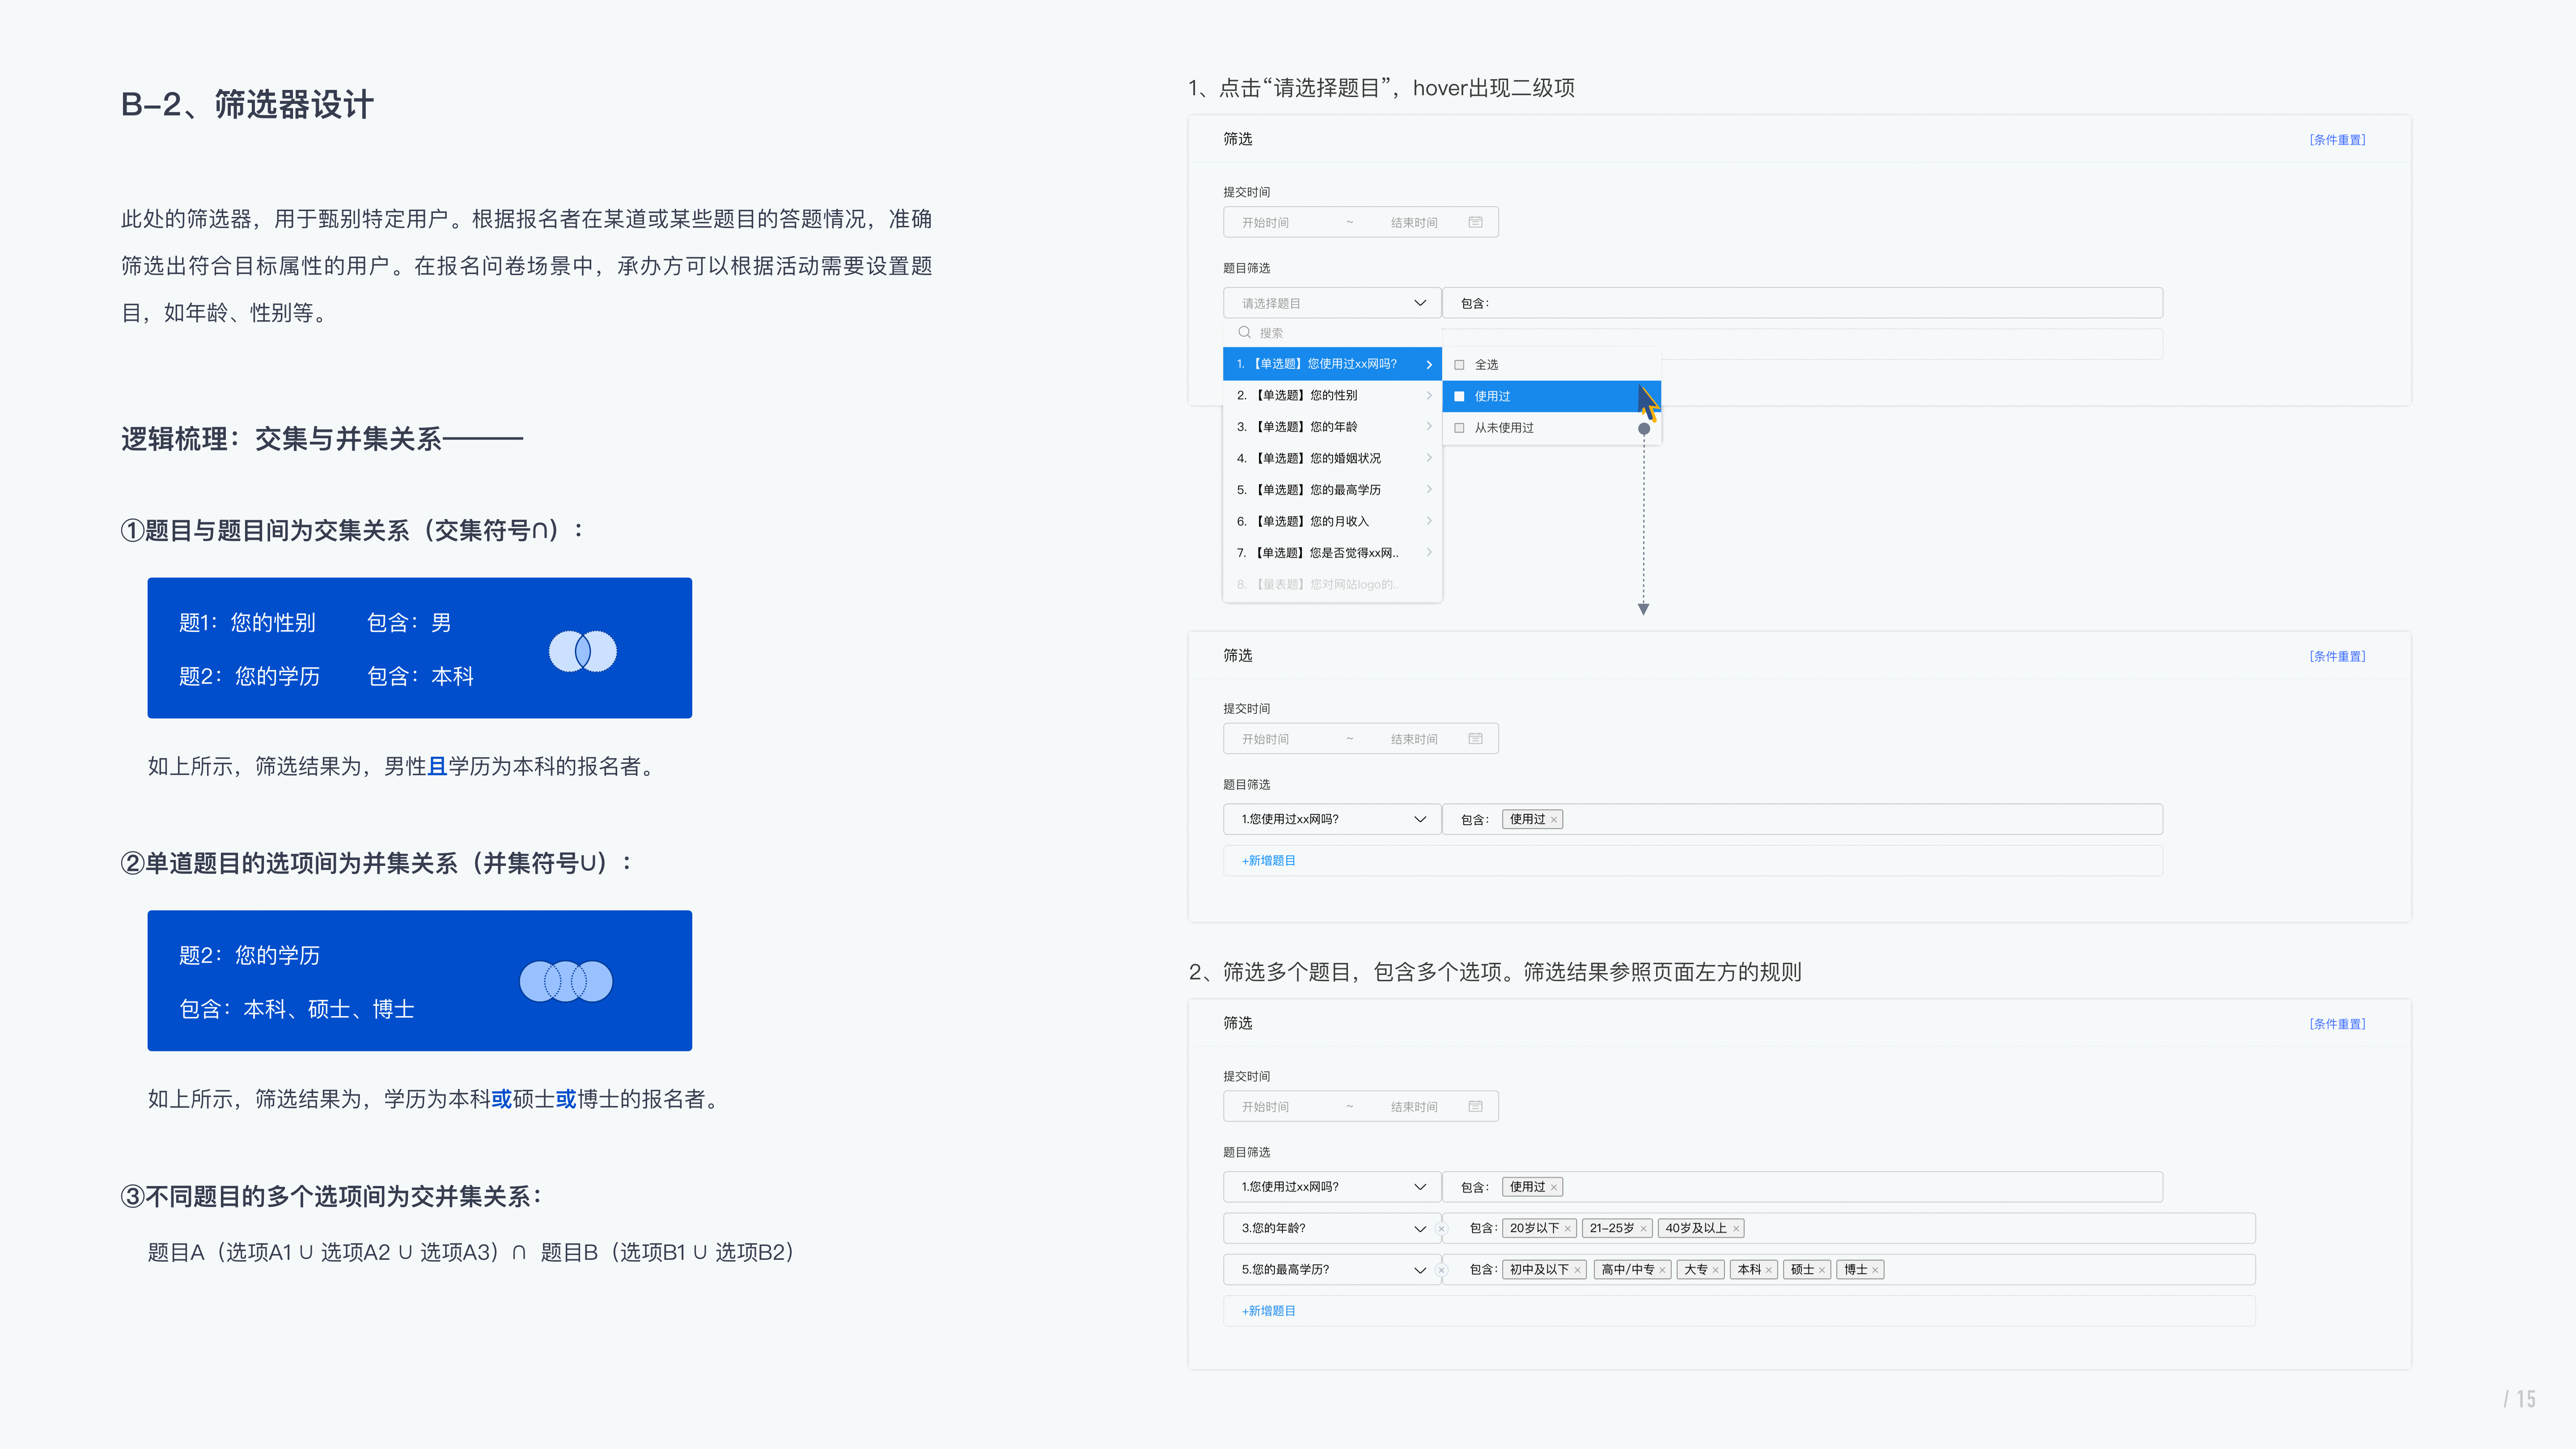Open calendar icon in top date range
Viewport: 2576px width, 1449px height.
pyautogui.click(x=1475, y=222)
